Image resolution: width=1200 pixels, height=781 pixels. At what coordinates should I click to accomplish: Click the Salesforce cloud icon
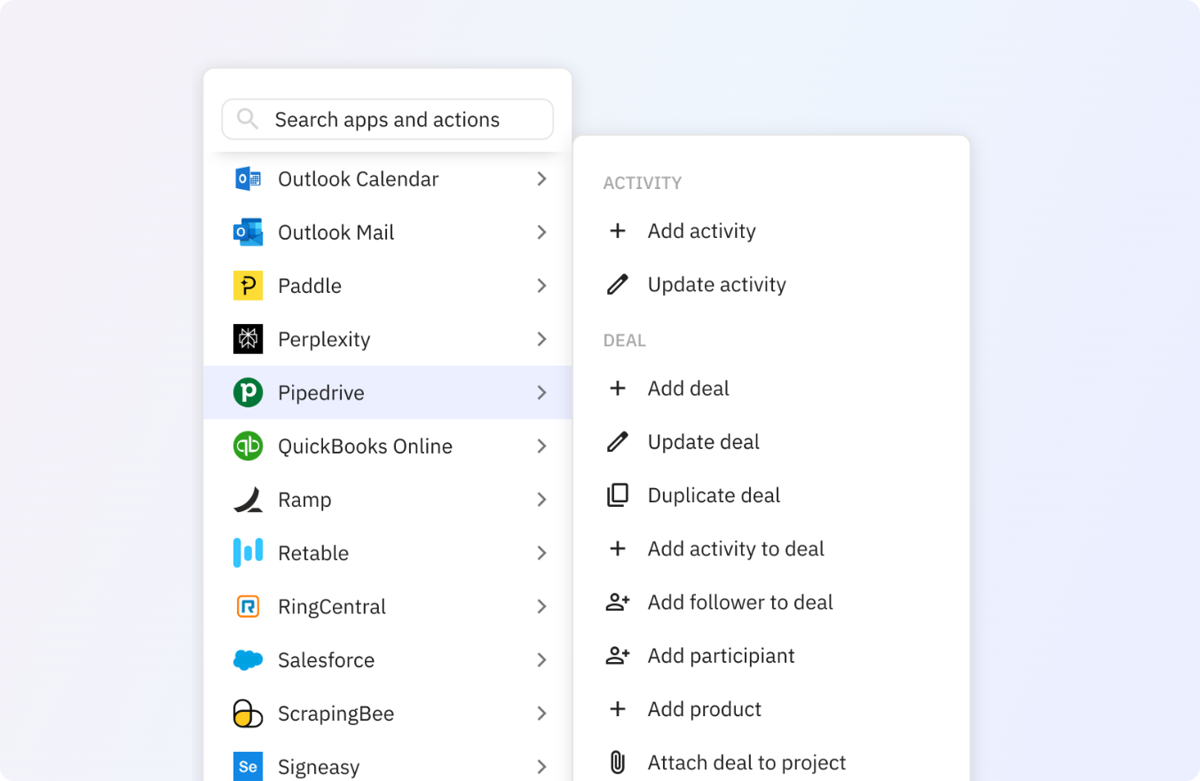[248, 660]
